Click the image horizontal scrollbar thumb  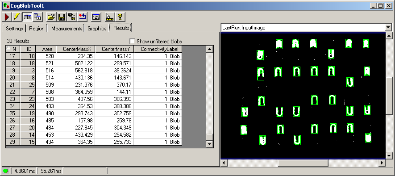[303, 163]
